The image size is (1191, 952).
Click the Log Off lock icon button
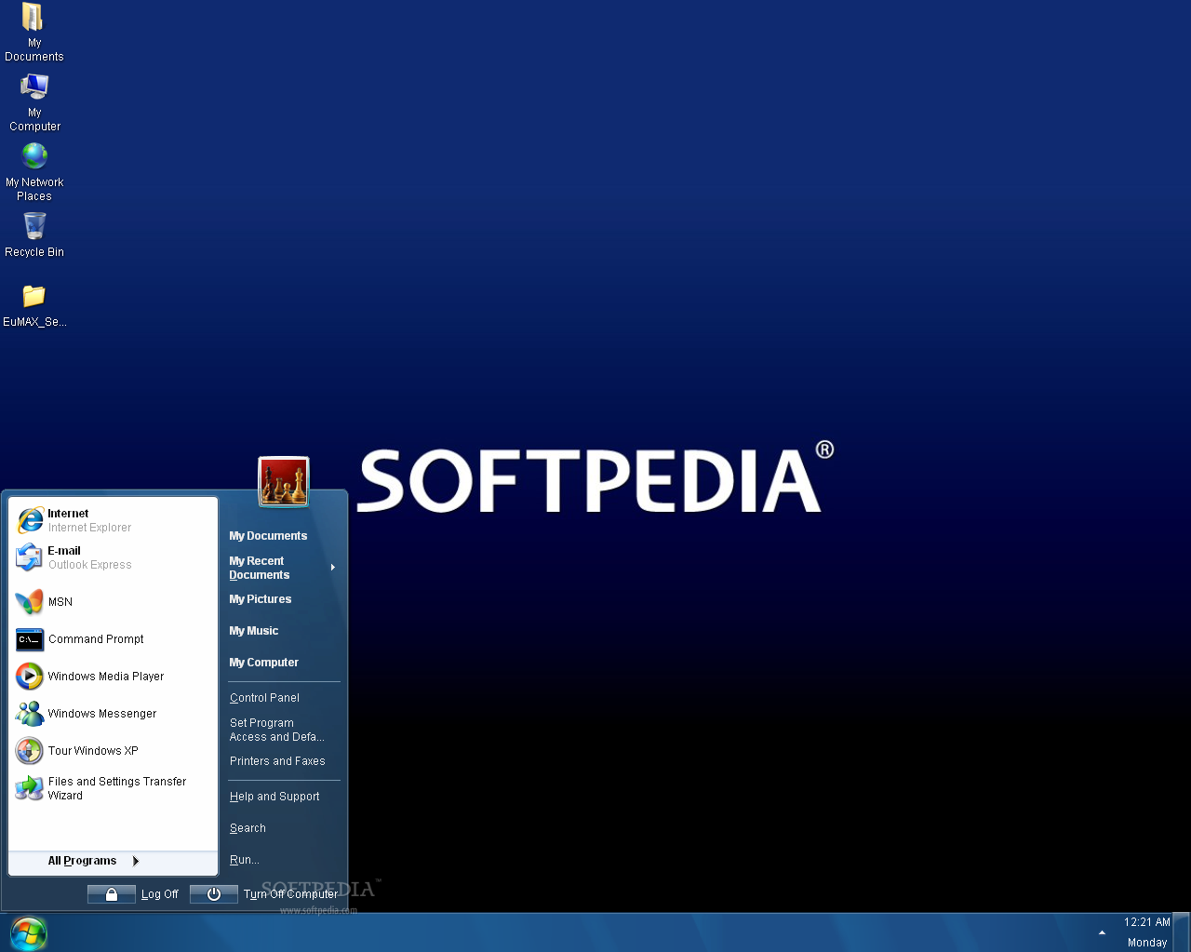tap(112, 894)
